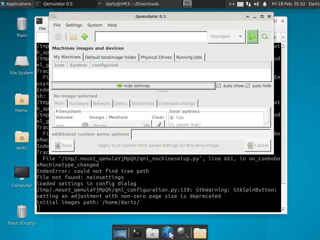This screenshot has height=240, width=320.
Task: Open the Extended settings tab
Action: (x=177, y=103)
